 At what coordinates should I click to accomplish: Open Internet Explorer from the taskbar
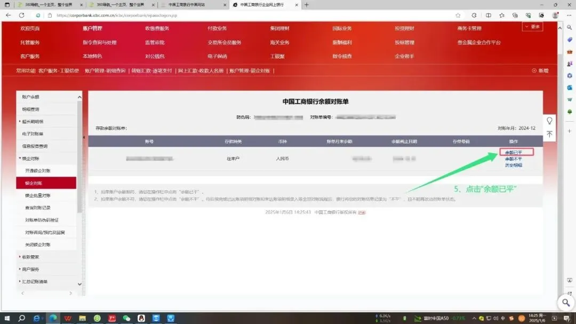pyautogui.click(x=36, y=318)
